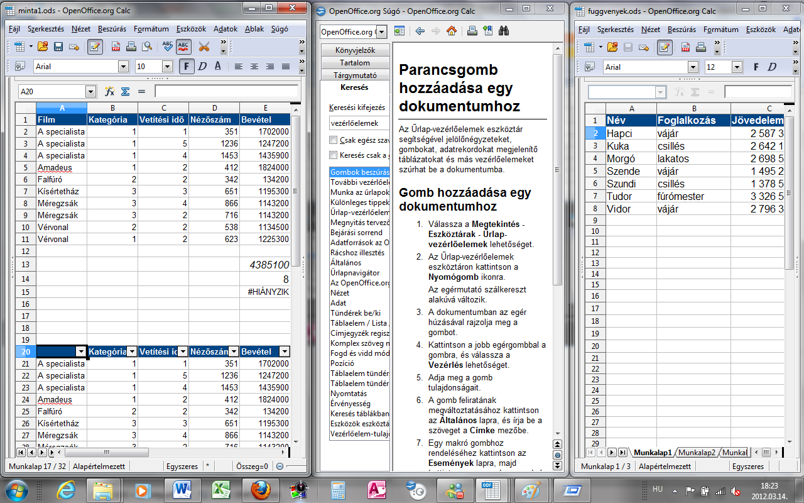Screen dimensions: 804x503
Task: Enable 'Keresés csak a' headings checkbox
Action: pyautogui.click(x=334, y=155)
